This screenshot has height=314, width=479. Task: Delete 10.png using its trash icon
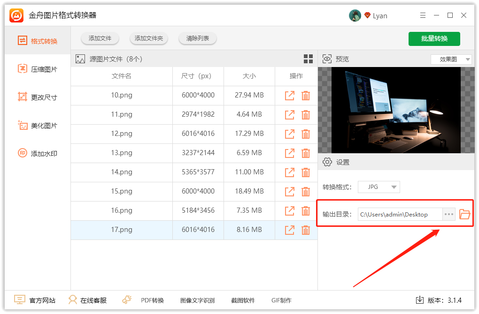[x=306, y=96]
